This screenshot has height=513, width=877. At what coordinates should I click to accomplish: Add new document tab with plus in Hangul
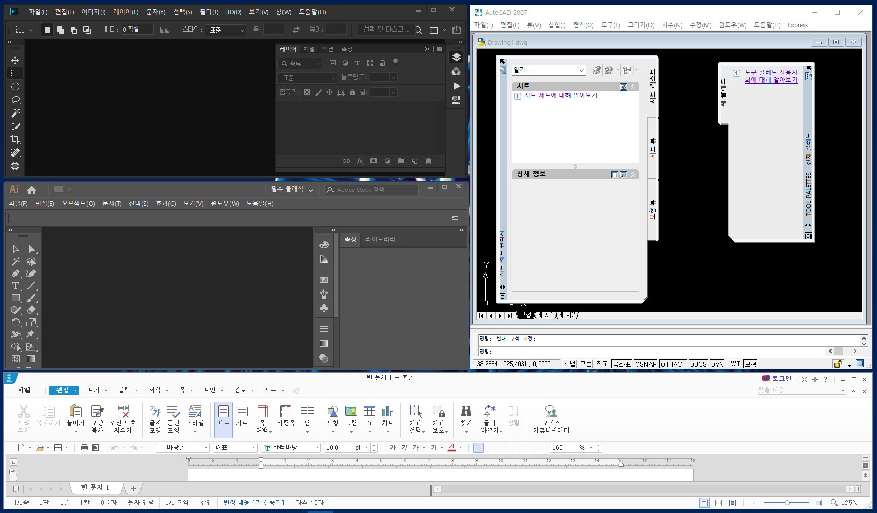point(133,488)
